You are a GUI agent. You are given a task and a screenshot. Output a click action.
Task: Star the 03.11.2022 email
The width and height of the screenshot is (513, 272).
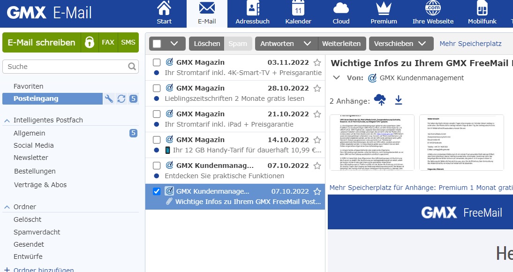317,62
